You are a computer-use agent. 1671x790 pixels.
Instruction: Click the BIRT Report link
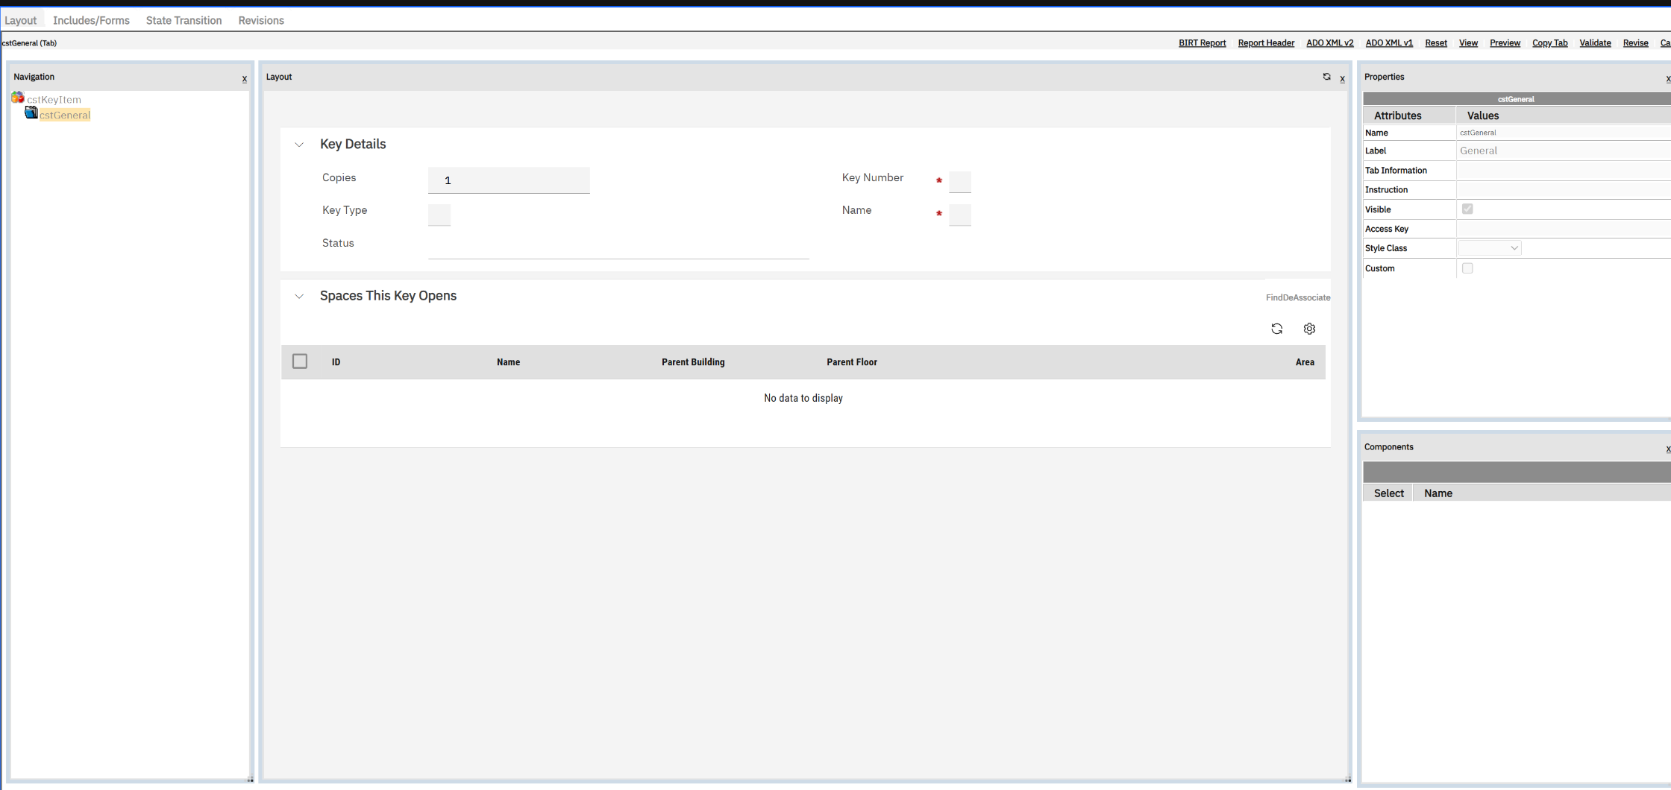(1202, 43)
